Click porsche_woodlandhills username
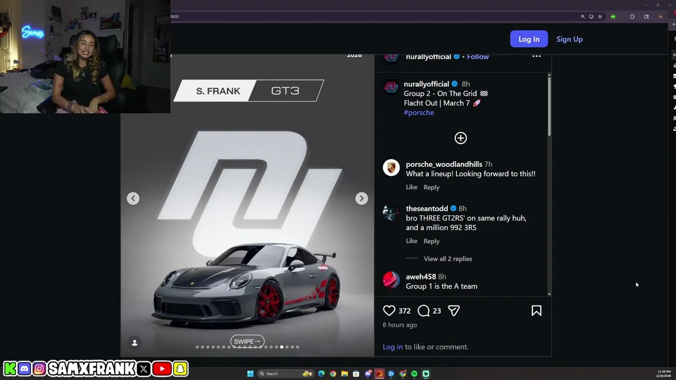The width and height of the screenshot is (676, 380). point(444,164)
